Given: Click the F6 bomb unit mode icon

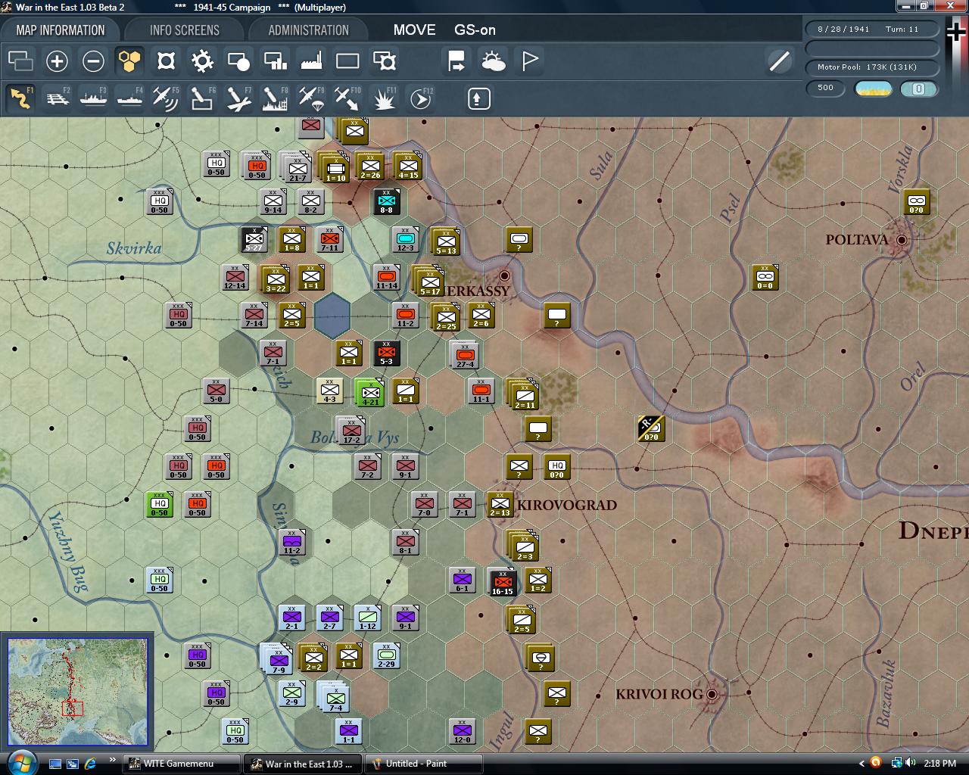Looking at the screenshot, I should (202, 98).
